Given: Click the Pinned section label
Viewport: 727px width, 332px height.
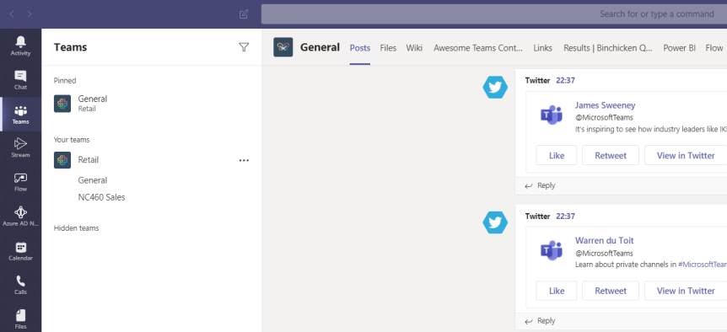Looking at the screenshot, I should pos(65,81).
